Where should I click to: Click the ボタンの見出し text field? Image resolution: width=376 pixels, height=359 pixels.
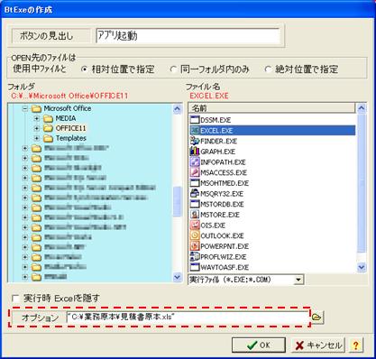point(188,36)
